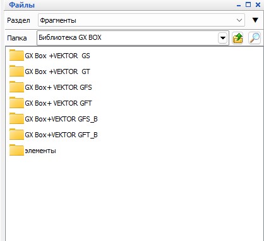
Task: Click the Файлы panel title
Action: point(22,5)
